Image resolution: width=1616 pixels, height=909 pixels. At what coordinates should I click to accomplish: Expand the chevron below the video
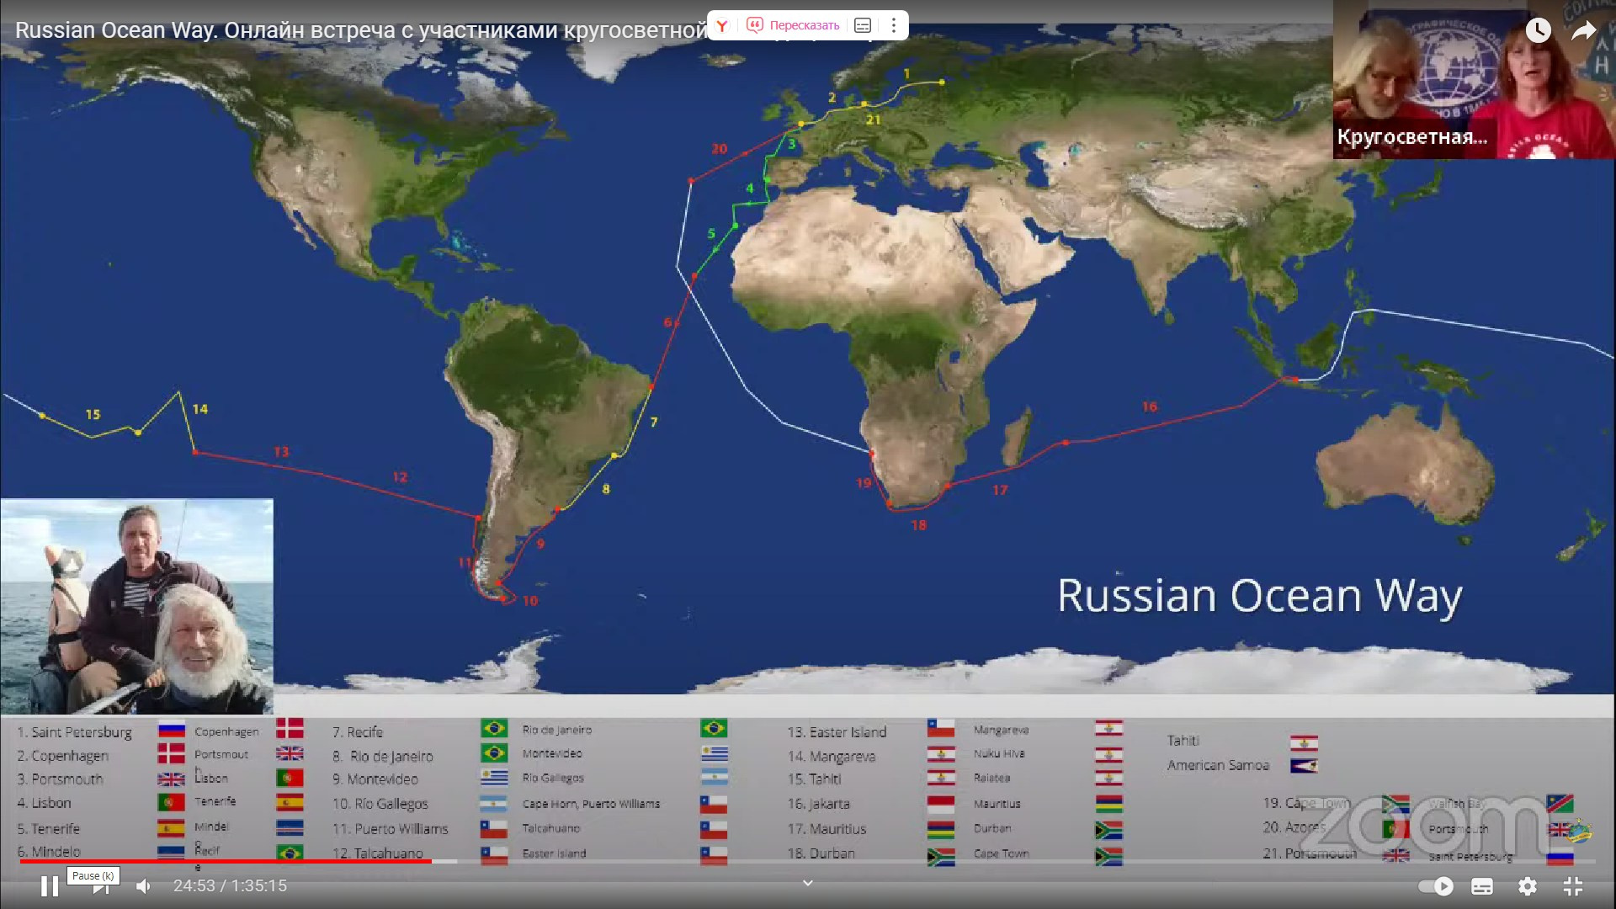(807, 883)
